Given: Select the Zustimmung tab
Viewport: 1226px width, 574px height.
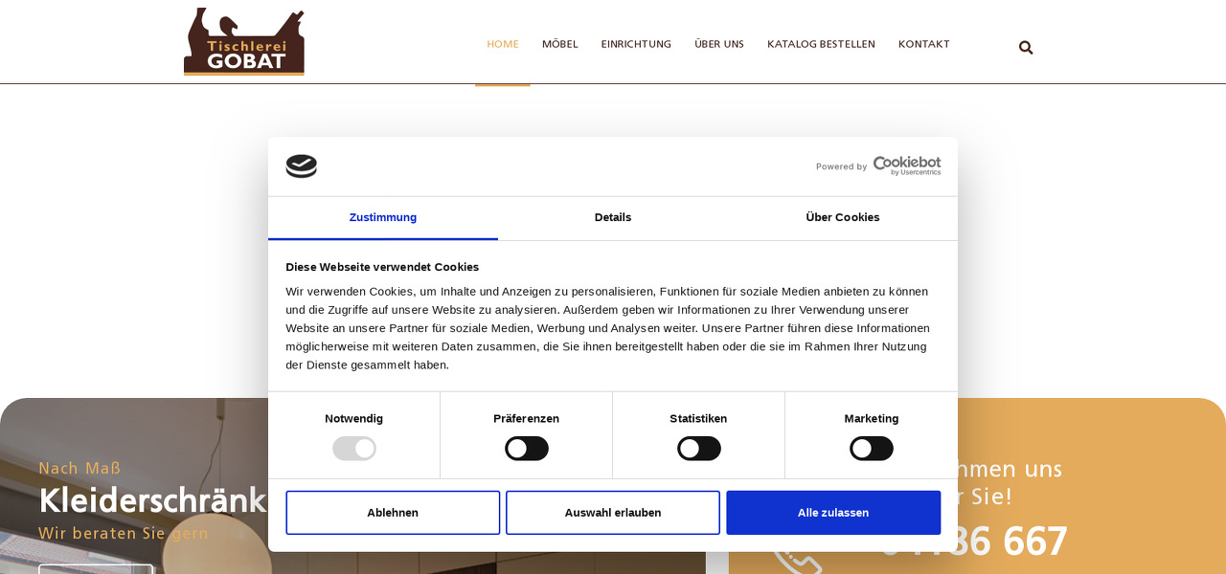Looking at the screenshot, I should click(x=383, y=218).
